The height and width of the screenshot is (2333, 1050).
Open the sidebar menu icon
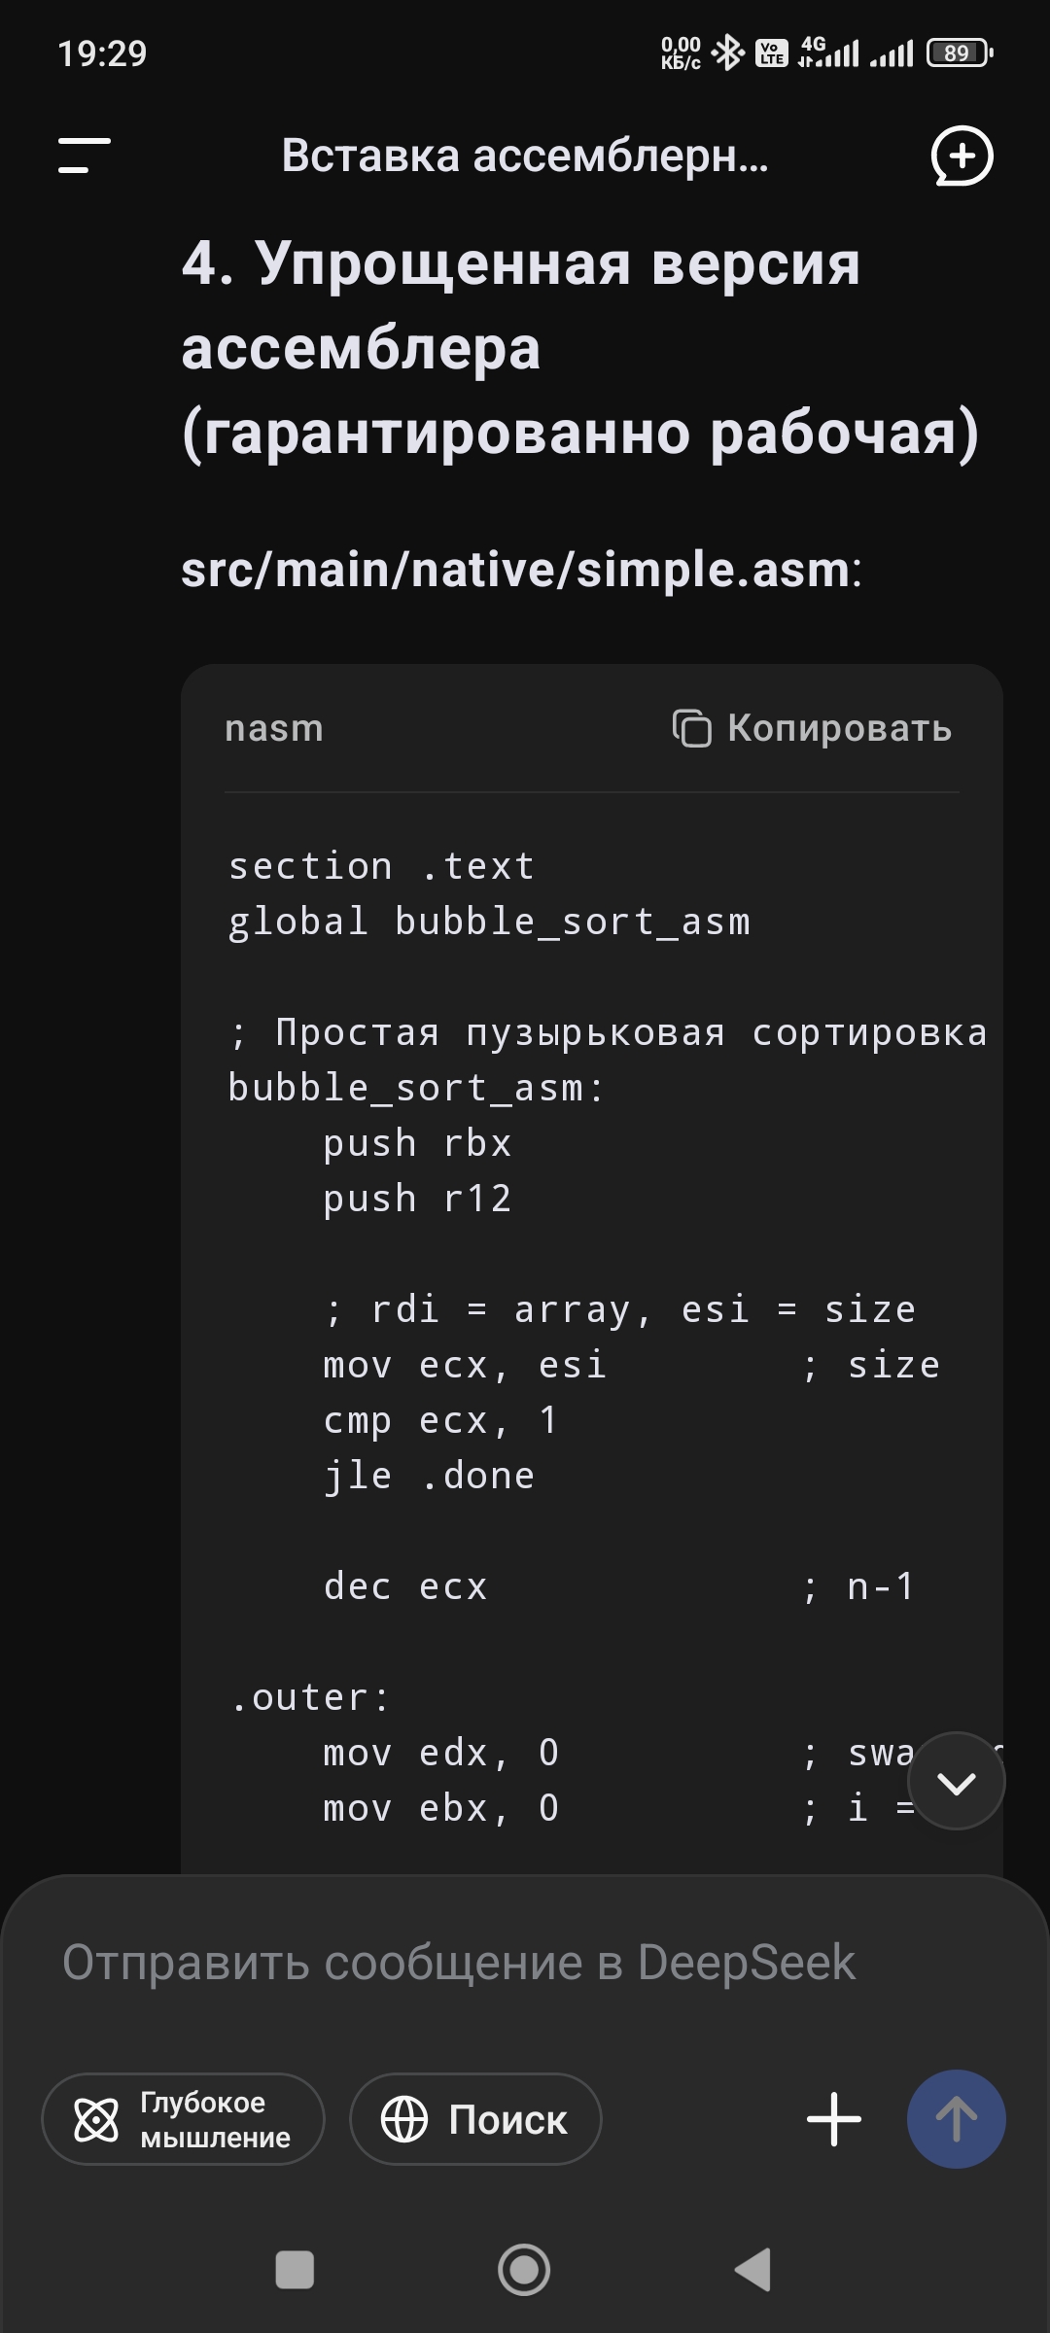click(85, 156)
